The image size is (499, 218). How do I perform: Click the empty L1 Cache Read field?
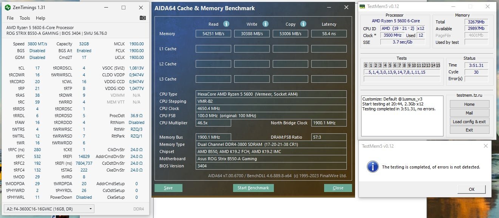(x=213, y=49)
